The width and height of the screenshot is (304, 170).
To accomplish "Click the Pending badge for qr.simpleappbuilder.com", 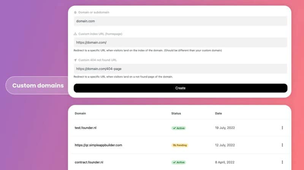I will [x=180, y=145].
